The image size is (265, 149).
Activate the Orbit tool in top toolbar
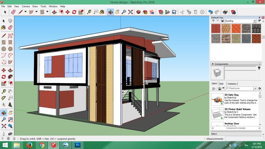110,12
